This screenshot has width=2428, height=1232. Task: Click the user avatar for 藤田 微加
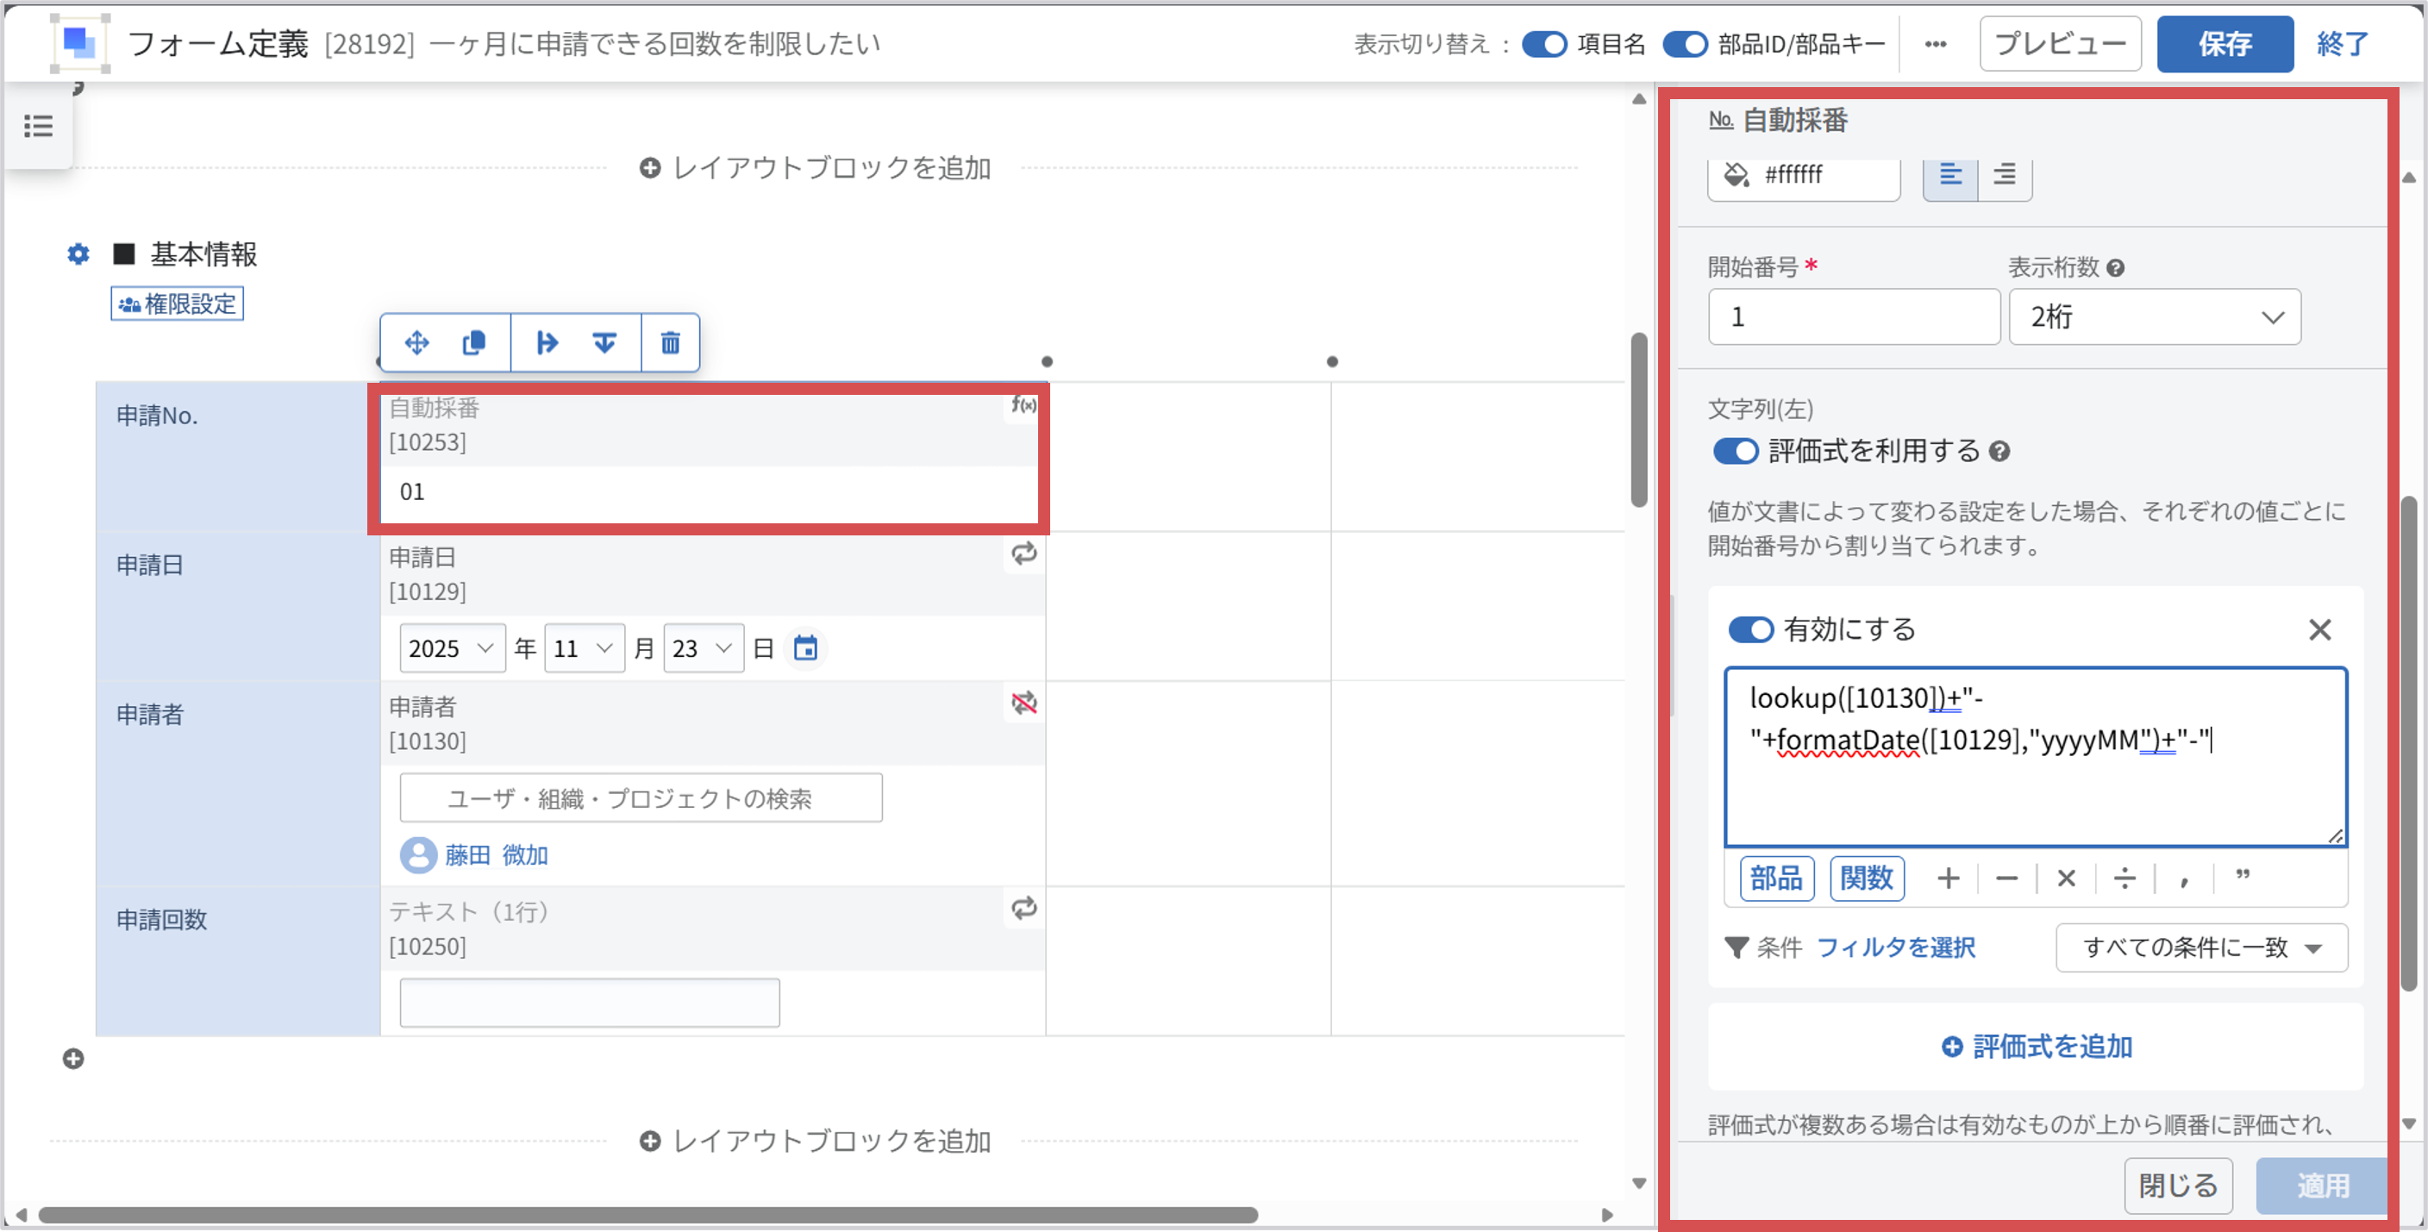coord(418,855)
